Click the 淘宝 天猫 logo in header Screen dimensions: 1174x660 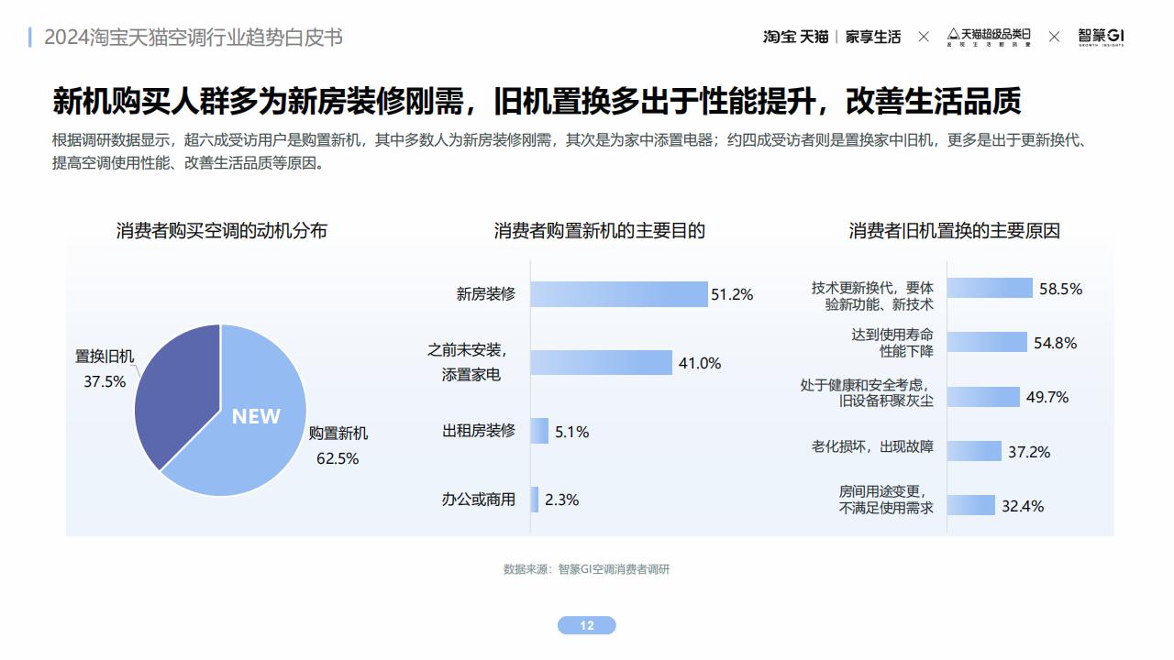pyautogui.click(x=795, y=37)
